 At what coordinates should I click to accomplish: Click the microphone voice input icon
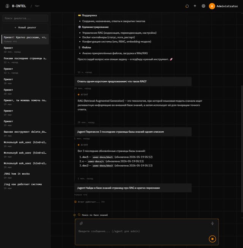coord(212,223)
